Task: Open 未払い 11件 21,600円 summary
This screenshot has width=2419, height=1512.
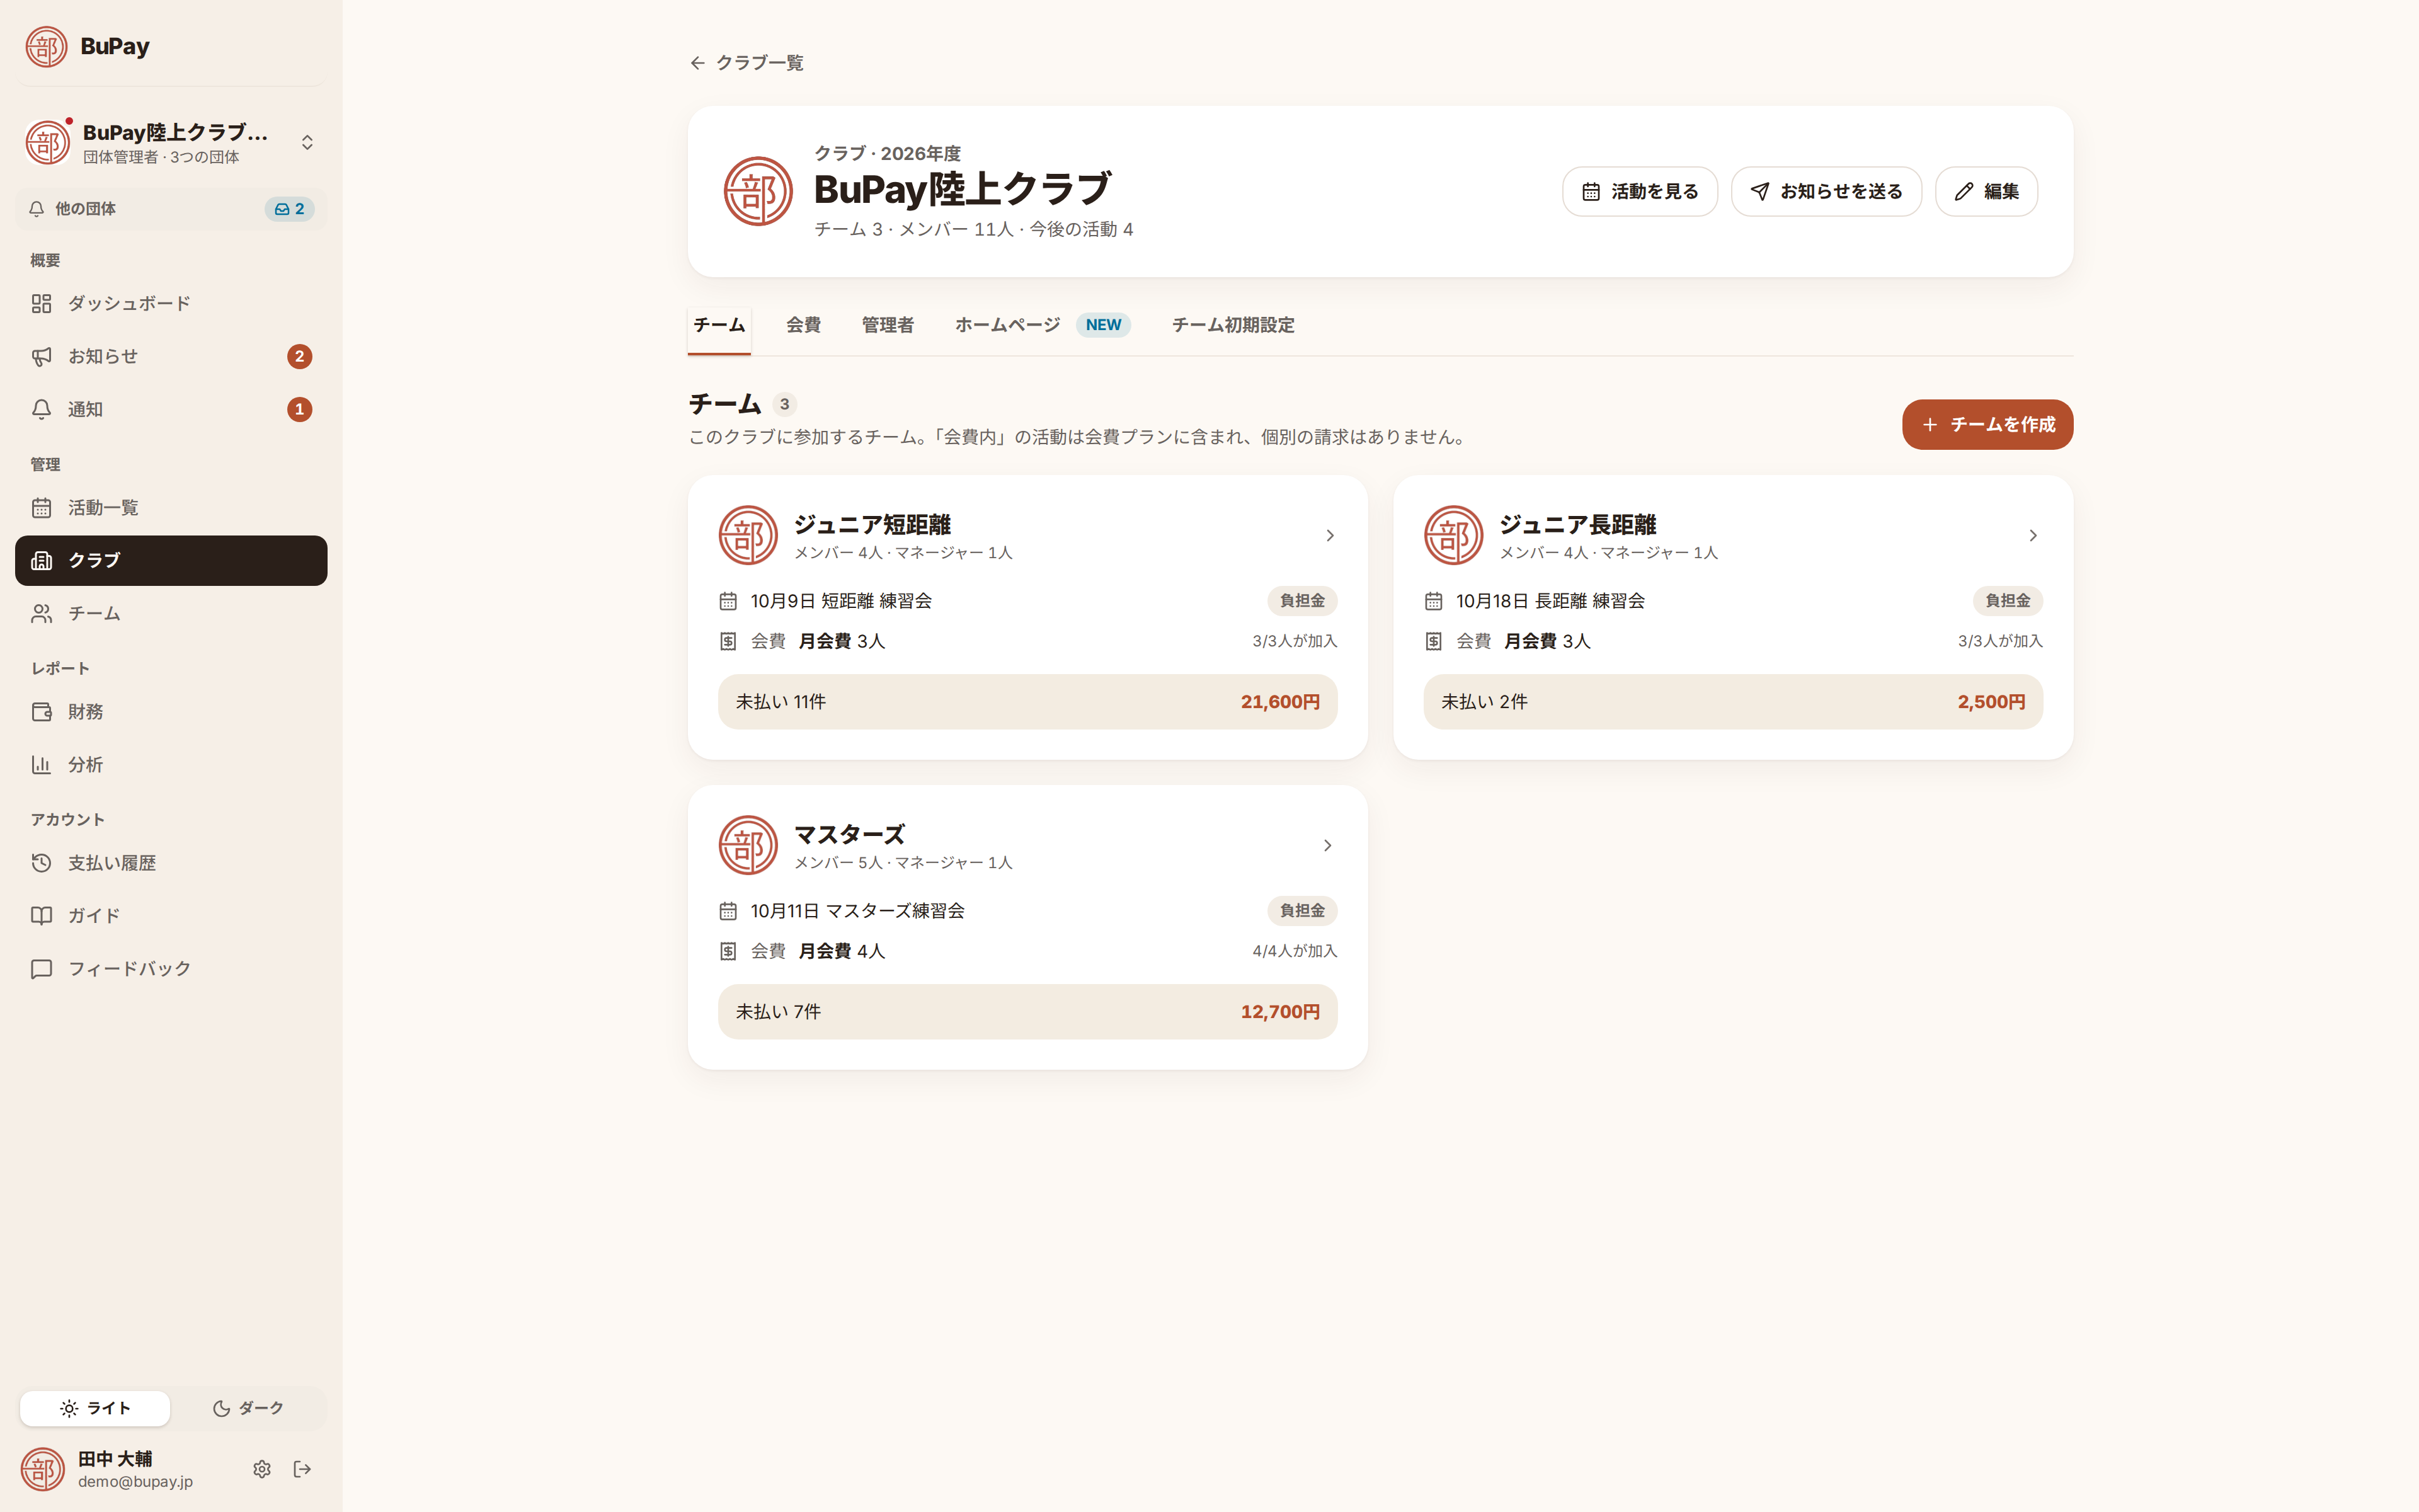Action: [1027, 702]
